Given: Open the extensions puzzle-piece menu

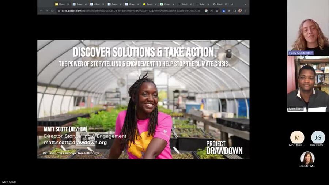Looking at the screenshot, I should (229, 11).
